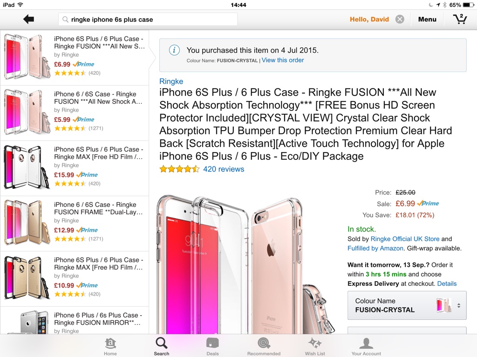Dismiss the Hello, David greeting
Viewport: 477px width, 357px height.
(400, 20)
